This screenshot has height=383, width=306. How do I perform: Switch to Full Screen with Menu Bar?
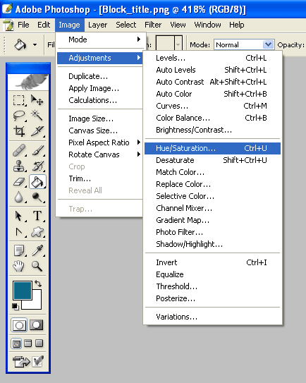tap(27, 344)
